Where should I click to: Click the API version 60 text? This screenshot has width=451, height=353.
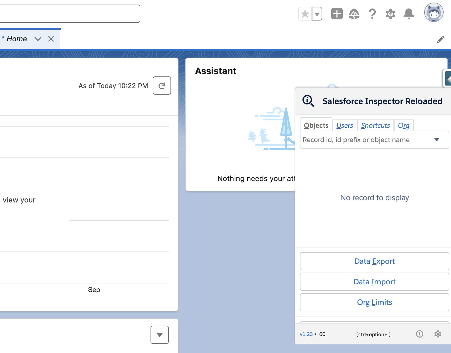[322, 334]
